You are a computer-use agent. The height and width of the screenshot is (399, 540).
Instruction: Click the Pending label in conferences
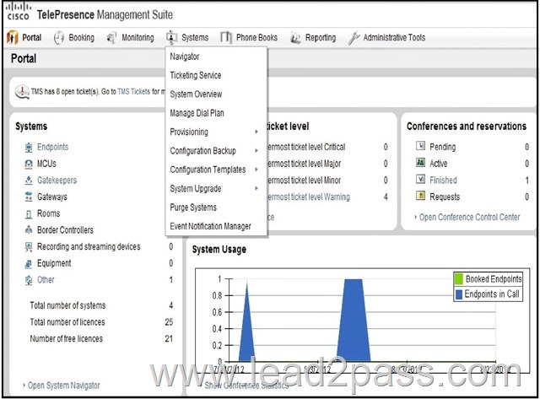click(x=442, y=147)
